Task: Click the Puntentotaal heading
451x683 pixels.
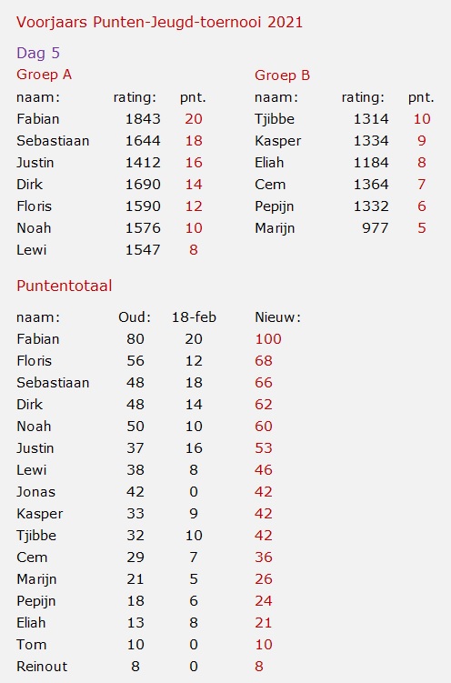Action: point(64,286)
